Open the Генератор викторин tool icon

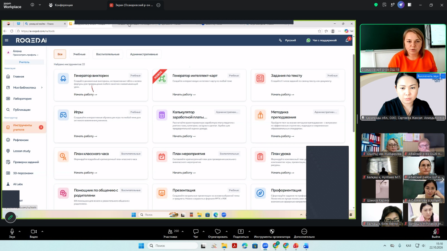63,78
